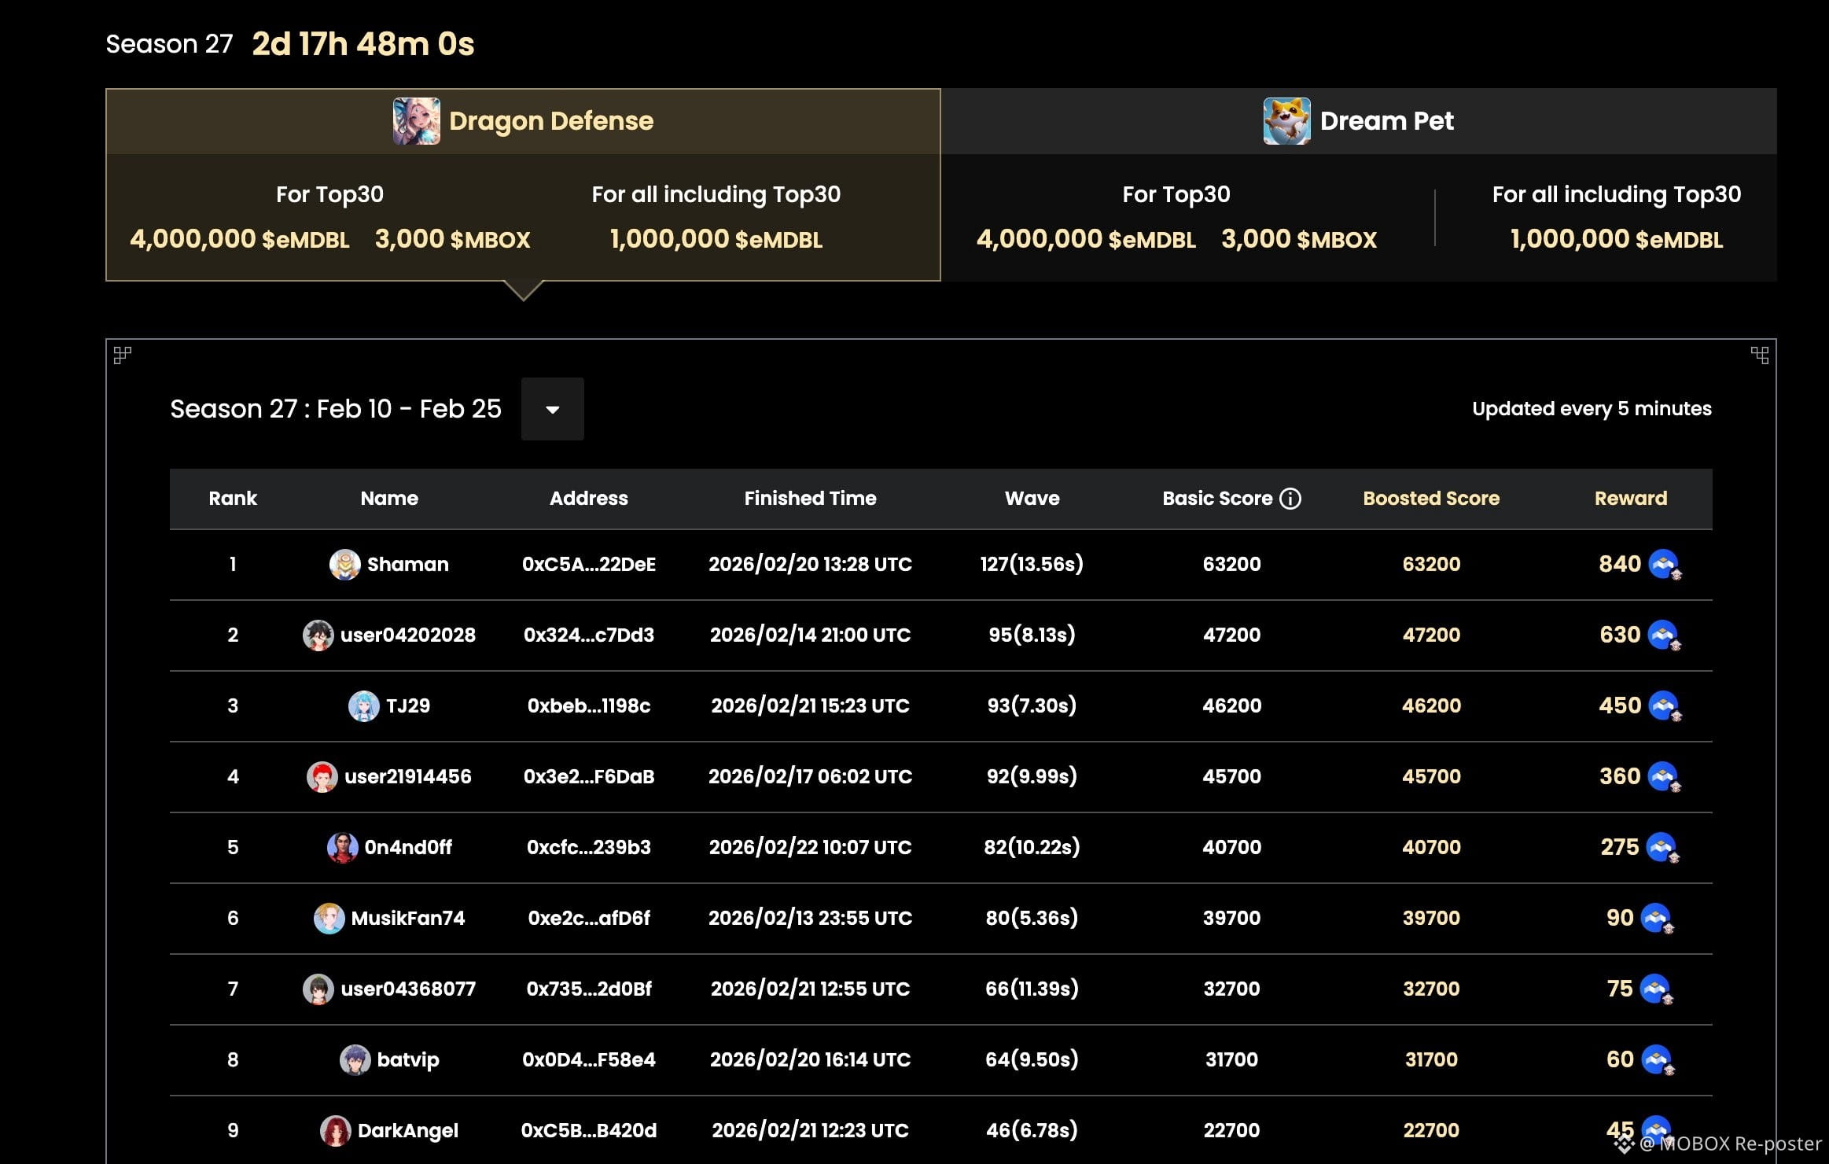Click Dragon Defense 3,000 $MBOX prize amount
Image resolution: width=1829 pixels, height=1164 pixels.
(452, 239)
